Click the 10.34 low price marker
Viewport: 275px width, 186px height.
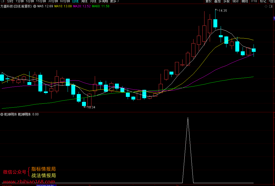tap(91, 107)
